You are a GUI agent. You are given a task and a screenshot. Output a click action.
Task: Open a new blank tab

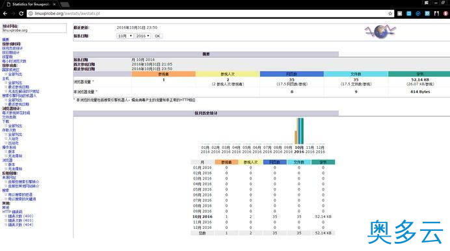click(65, 5)
